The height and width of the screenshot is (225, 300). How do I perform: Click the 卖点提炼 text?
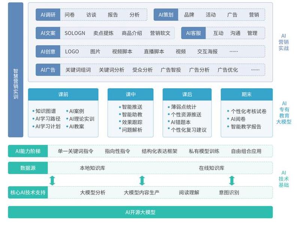tap(103, 33)
